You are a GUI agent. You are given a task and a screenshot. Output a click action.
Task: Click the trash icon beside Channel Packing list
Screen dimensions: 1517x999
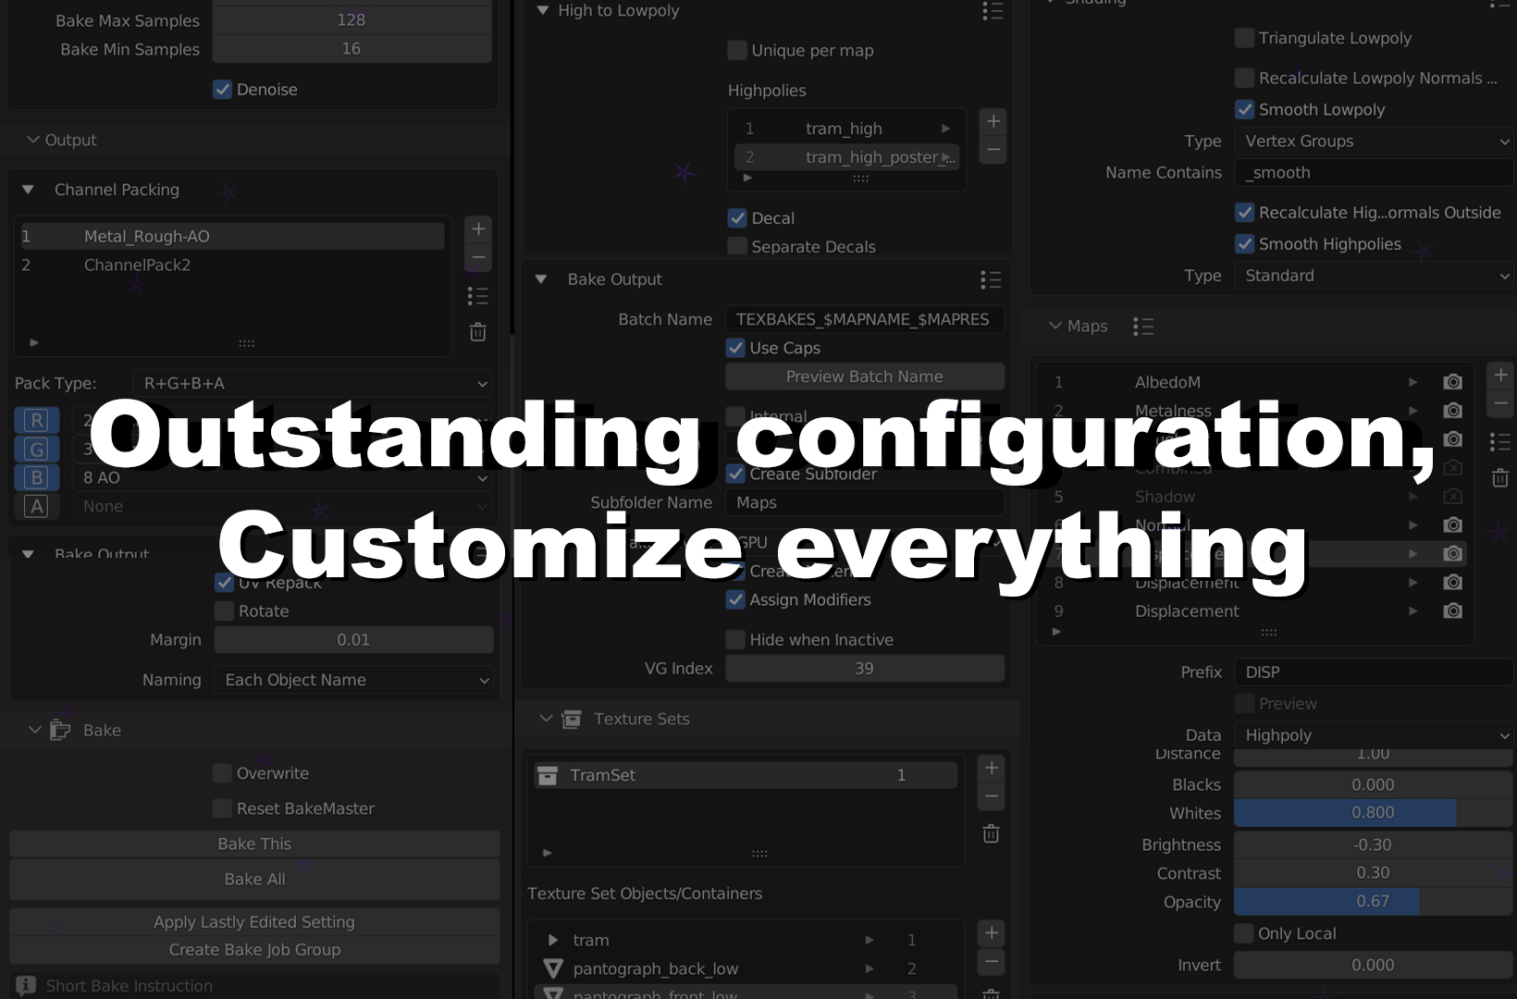pos(477,332)
